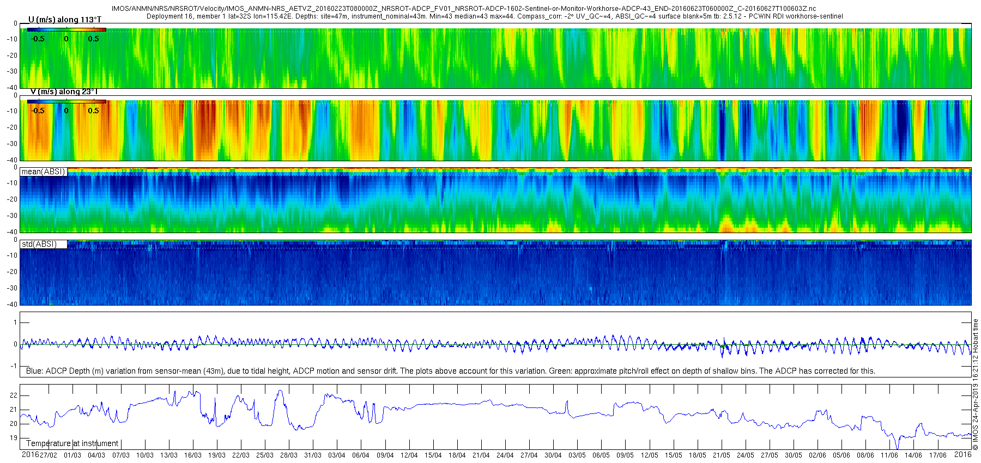Click the '09/04' date tick label
The width and height of the screenshot is (981, 463).
(x=385, y=455)
